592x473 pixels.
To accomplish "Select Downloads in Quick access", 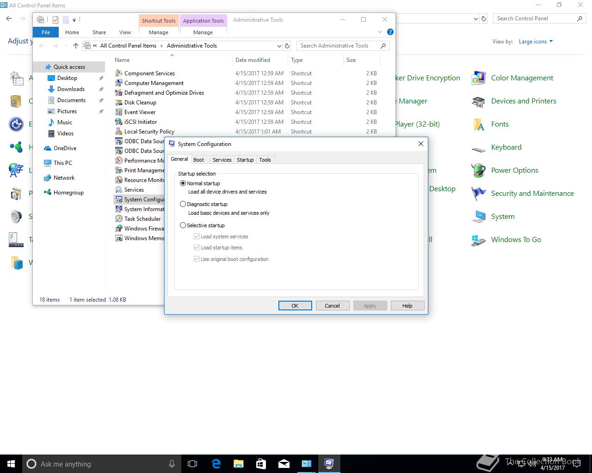I will coord(71,89).
